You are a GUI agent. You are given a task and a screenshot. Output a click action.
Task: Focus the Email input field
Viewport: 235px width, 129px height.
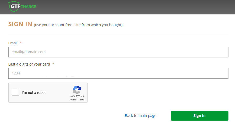118,52
